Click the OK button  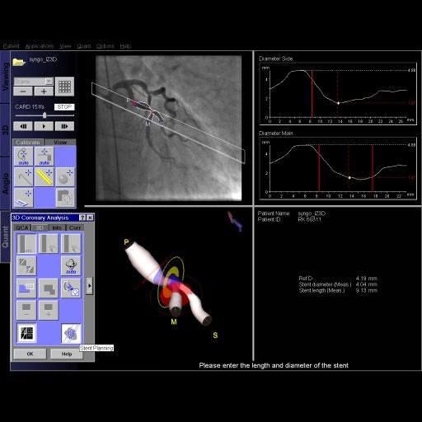click(x=30, y=354)
